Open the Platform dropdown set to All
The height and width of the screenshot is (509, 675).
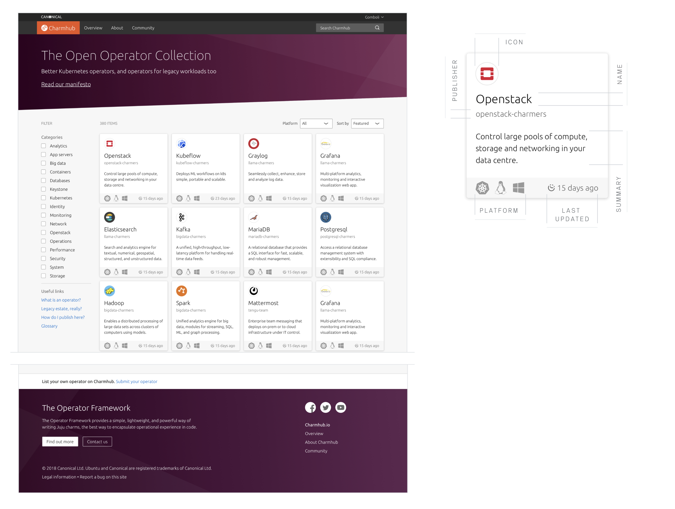316,123
